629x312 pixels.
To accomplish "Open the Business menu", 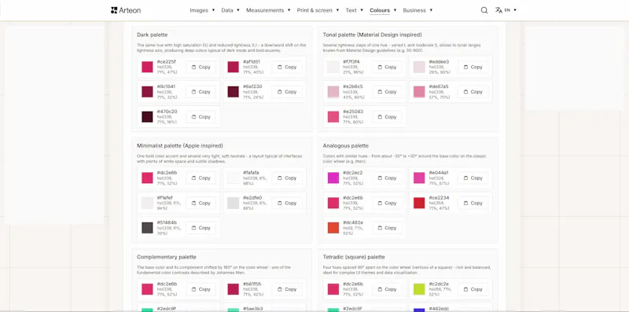I will point(417,10).
